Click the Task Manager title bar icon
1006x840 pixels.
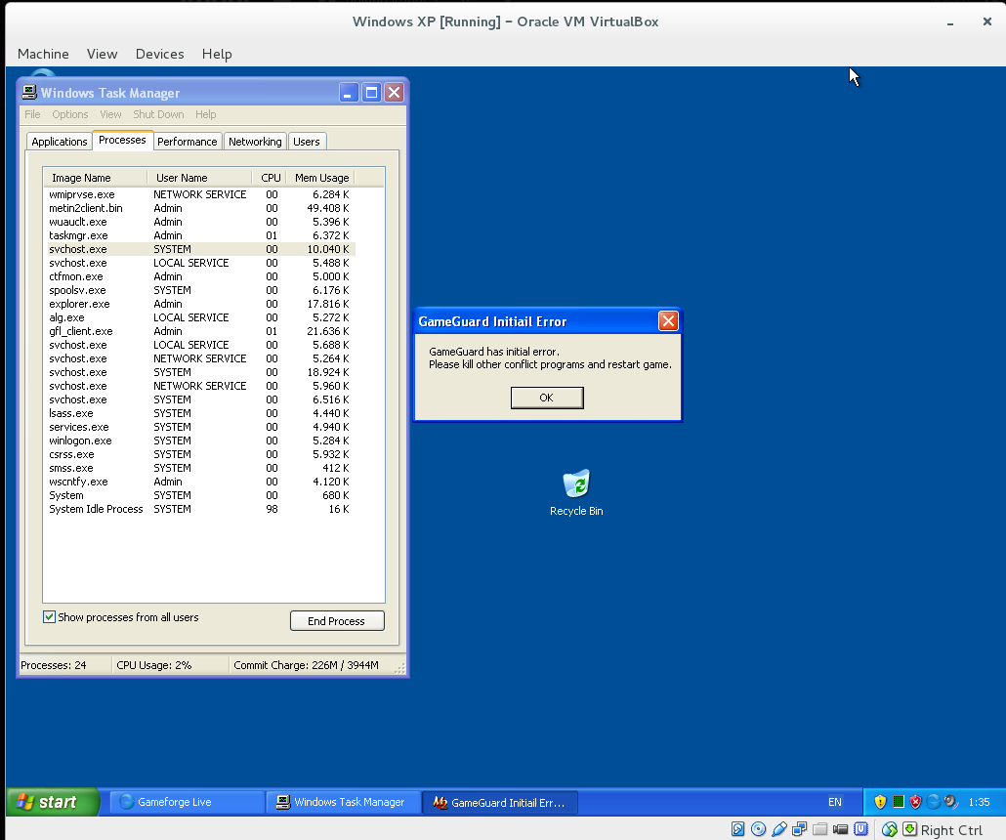click(29, 93)
